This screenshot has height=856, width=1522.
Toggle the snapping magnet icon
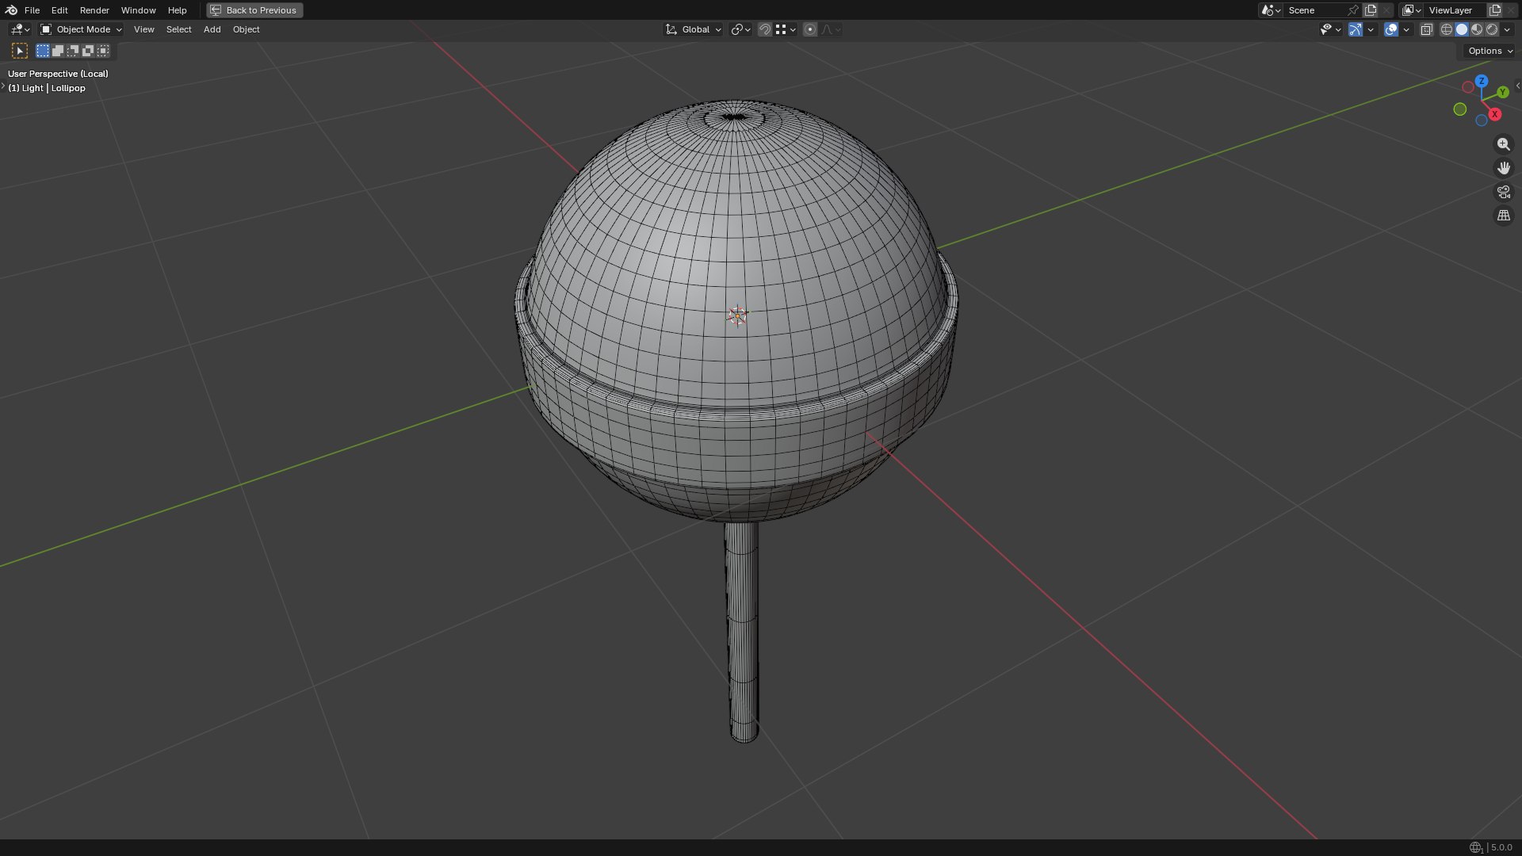pyautogui.click(x=765, y=29)
